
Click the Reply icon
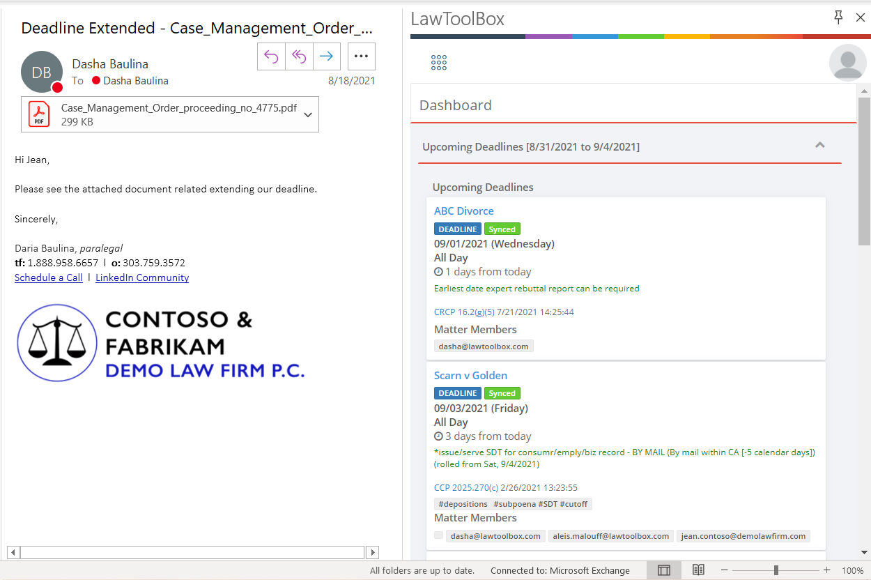[271, 56]
